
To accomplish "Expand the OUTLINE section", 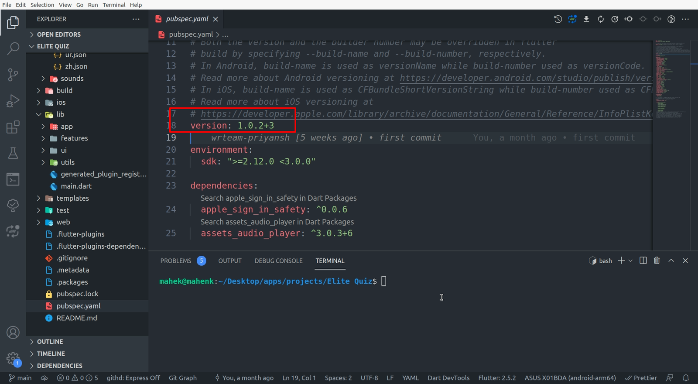I will (x=50, y=342).
